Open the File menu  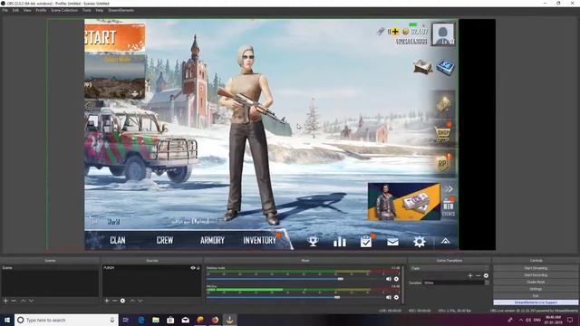[5, 10]
